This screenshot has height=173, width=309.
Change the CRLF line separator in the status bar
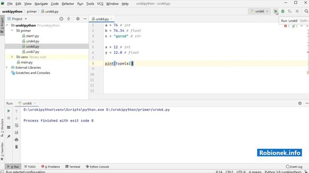point(229,172)
